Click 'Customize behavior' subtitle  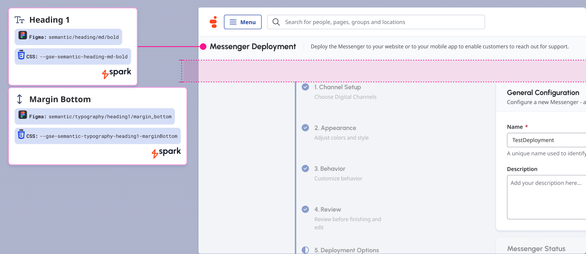click(x=338, y=179)
